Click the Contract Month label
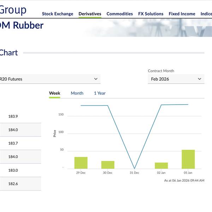The width and height of the screenshot is (212, 212). [161, 71]
